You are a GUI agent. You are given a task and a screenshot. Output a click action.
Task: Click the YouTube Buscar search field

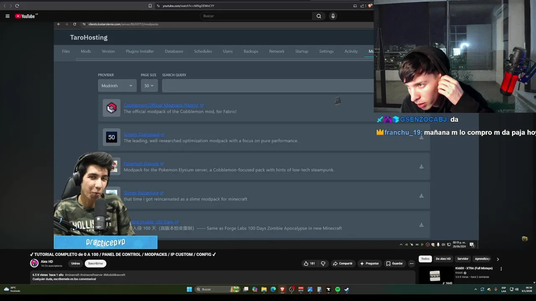pyautogui.click(x=256, y=16)
